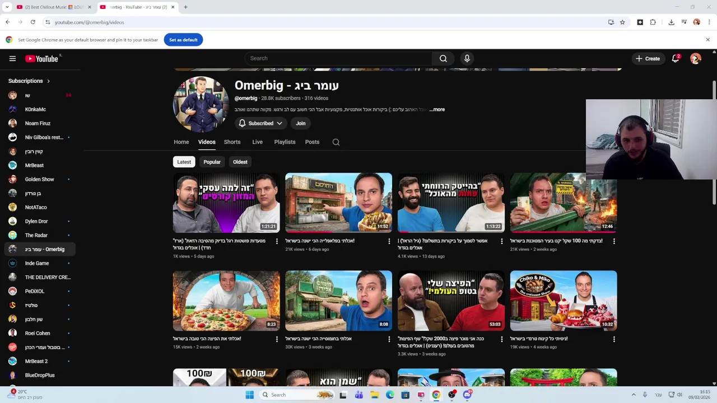The width and height of the screenshot is (717, 403).
Task: Click the YouTube logo home link
Action: [x=42, y=58]
